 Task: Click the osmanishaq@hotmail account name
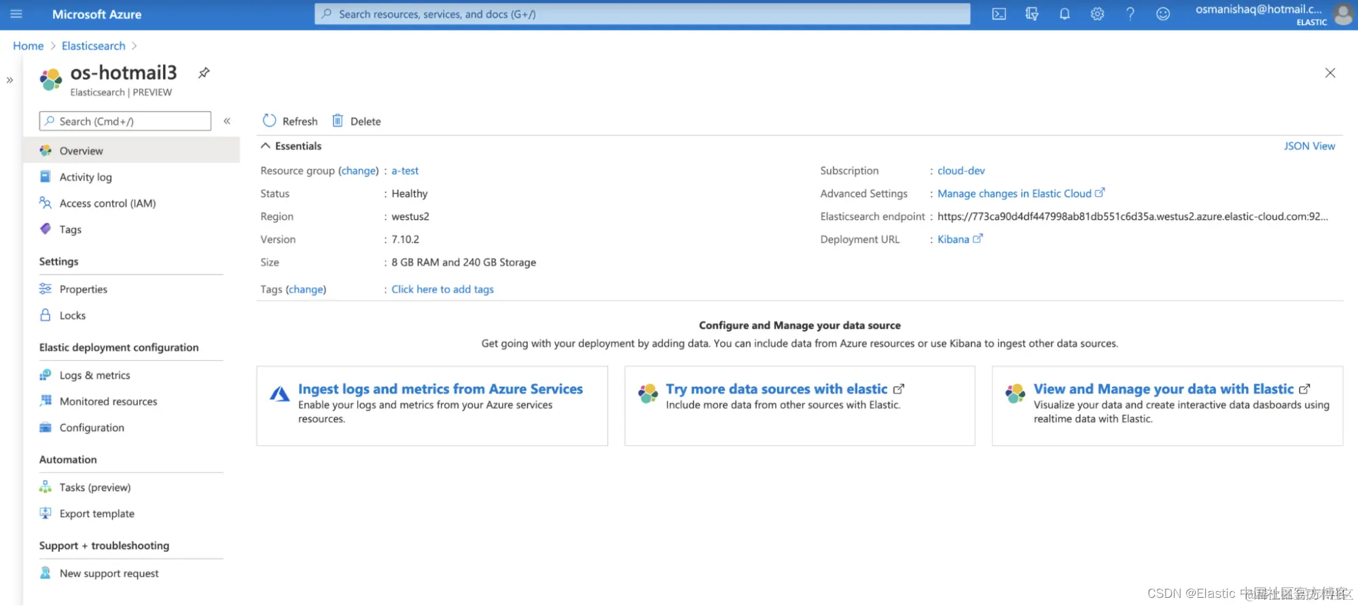1259,10
